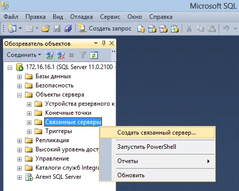Screen dimensions: 239x191
Task: Click the DMX query toolbar icon
Action: tap(163, 28)
